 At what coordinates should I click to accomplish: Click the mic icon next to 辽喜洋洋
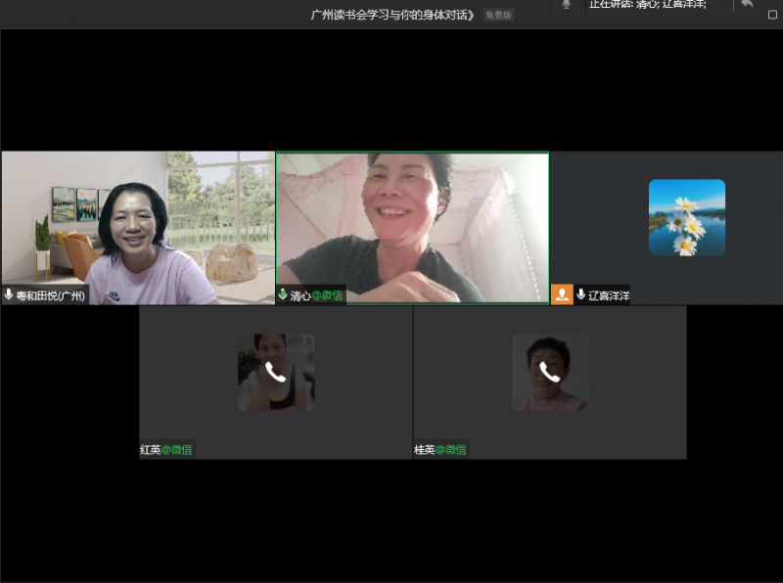pyautogui.click(x=581, y=294)
